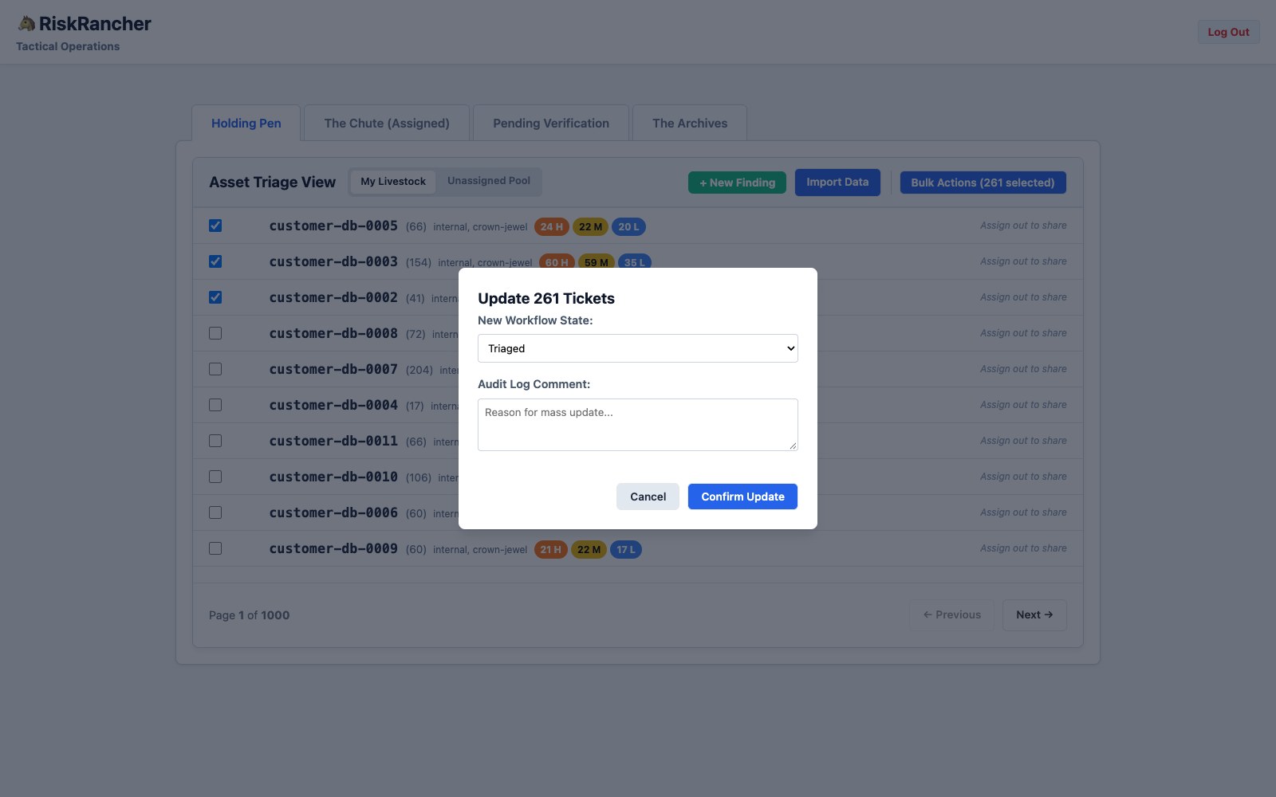Click 20 L badge on customer-db-0005
Screen dimensions: 1276x797
point(628,227)
